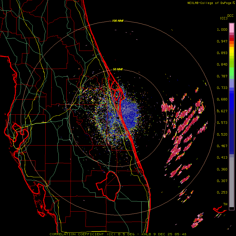The image size is (236, 236).
Task: Click the "100 NMI" range ring label
Action: [x=118, y=21]
